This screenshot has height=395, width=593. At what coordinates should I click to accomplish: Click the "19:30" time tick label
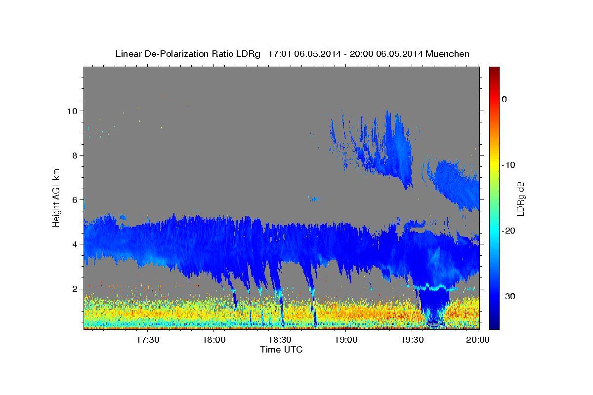pyautogui.click(x=412, y=340)
